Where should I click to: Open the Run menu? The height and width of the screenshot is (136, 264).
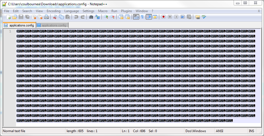pos(114,11)
